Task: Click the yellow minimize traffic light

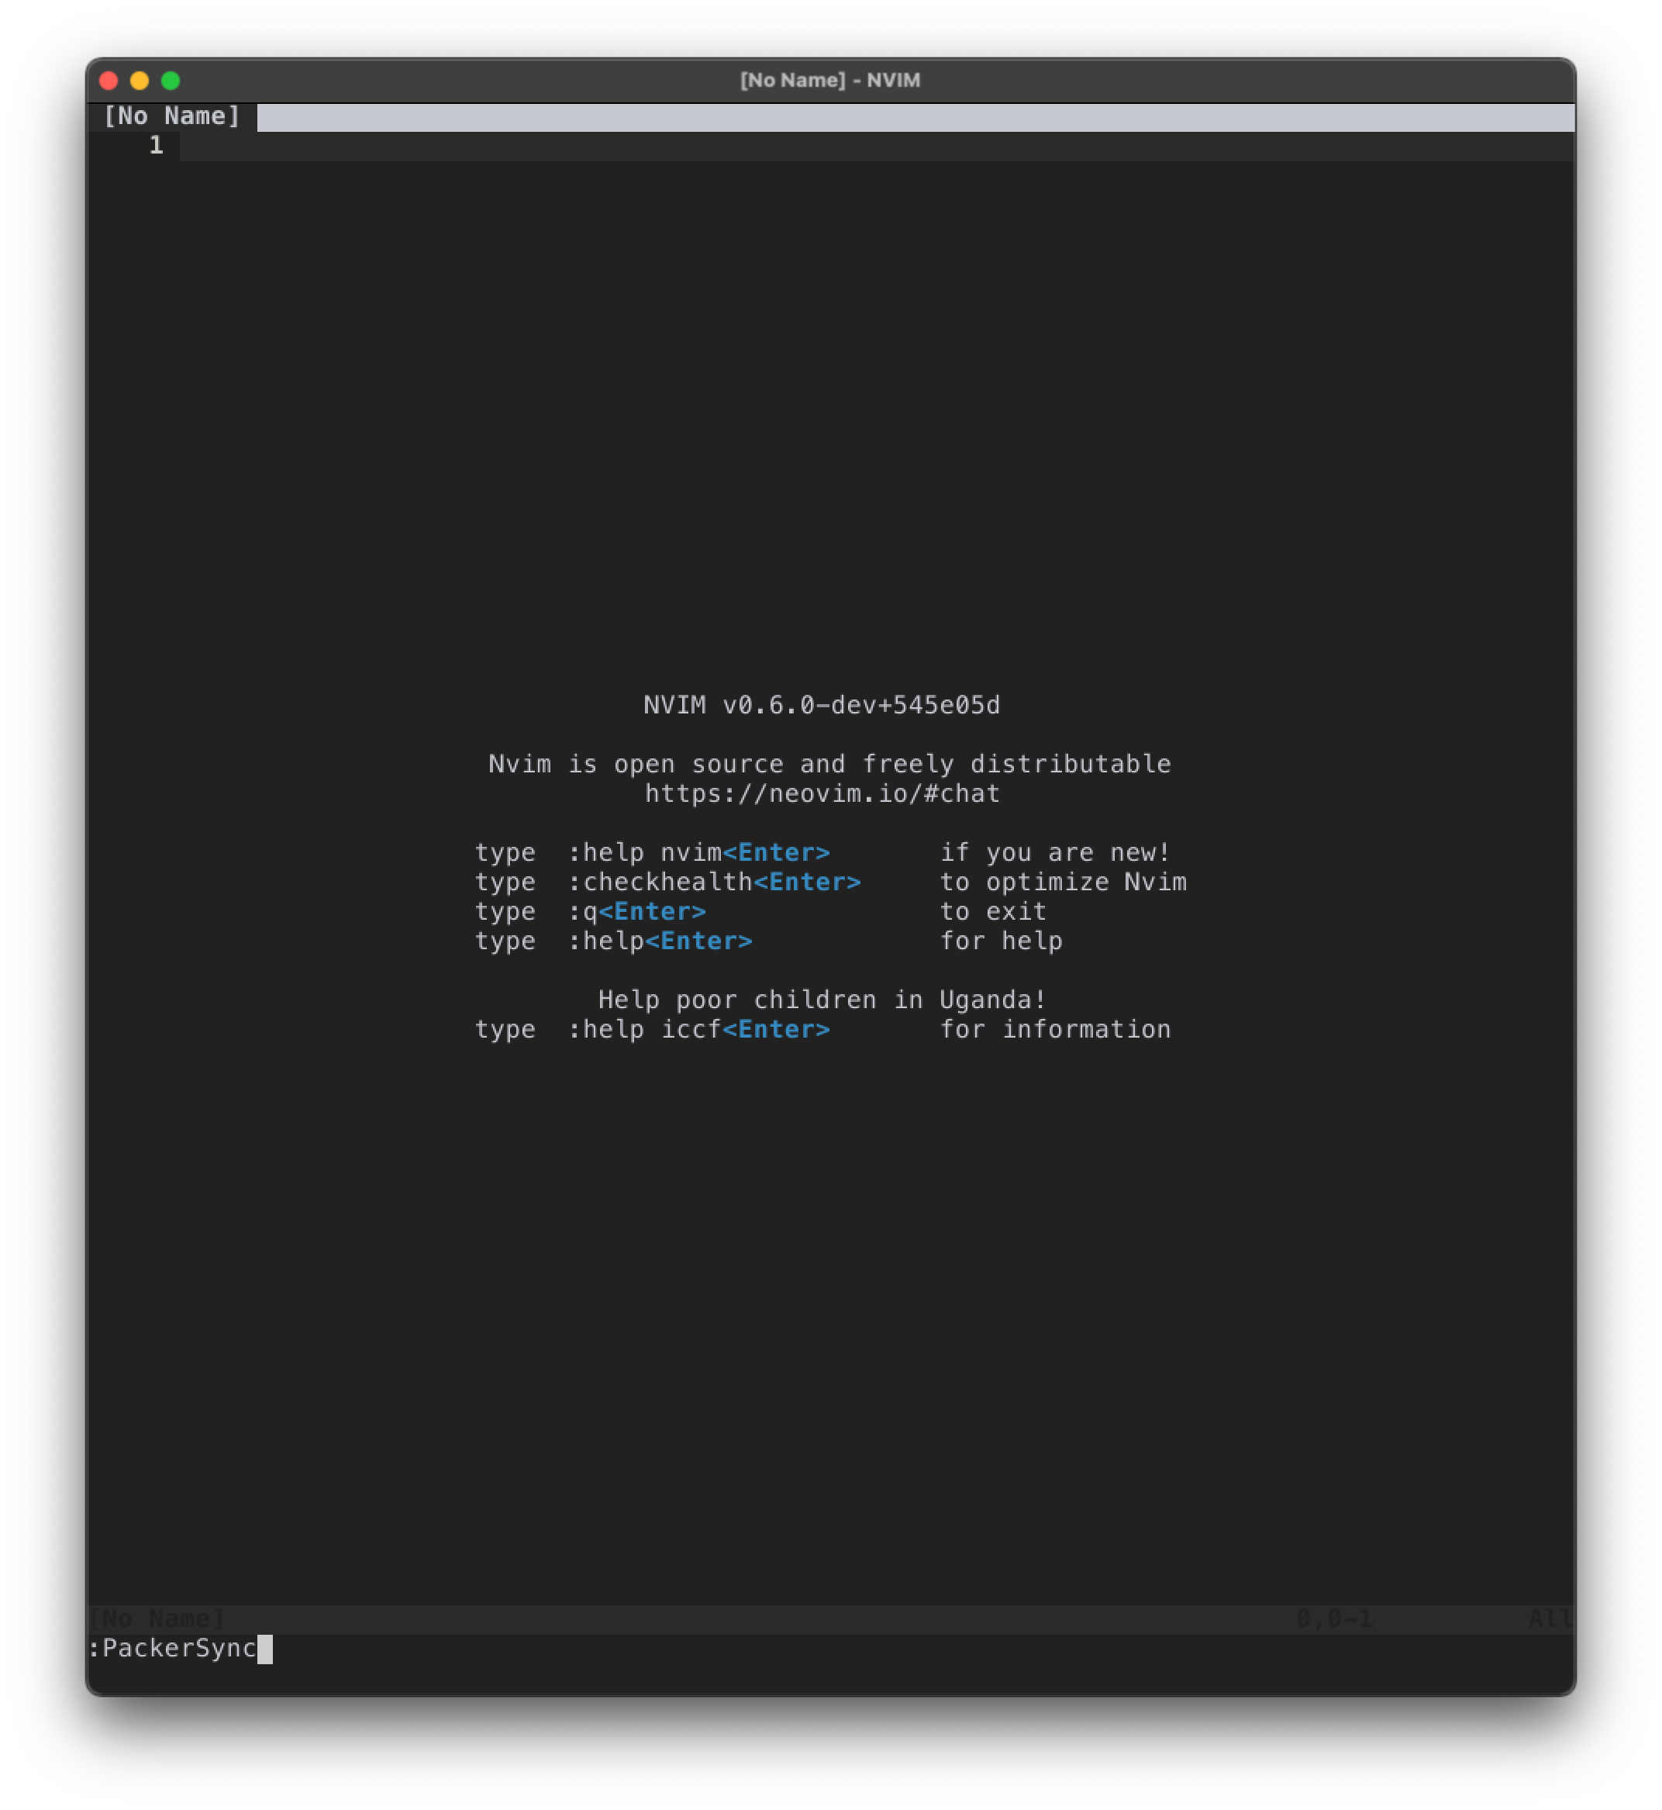Action: (x=139, y=80)
